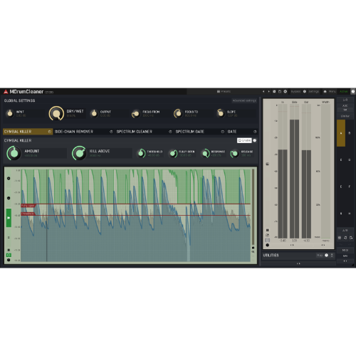
Task: Click the green Activate label
Action: [344, 91]
